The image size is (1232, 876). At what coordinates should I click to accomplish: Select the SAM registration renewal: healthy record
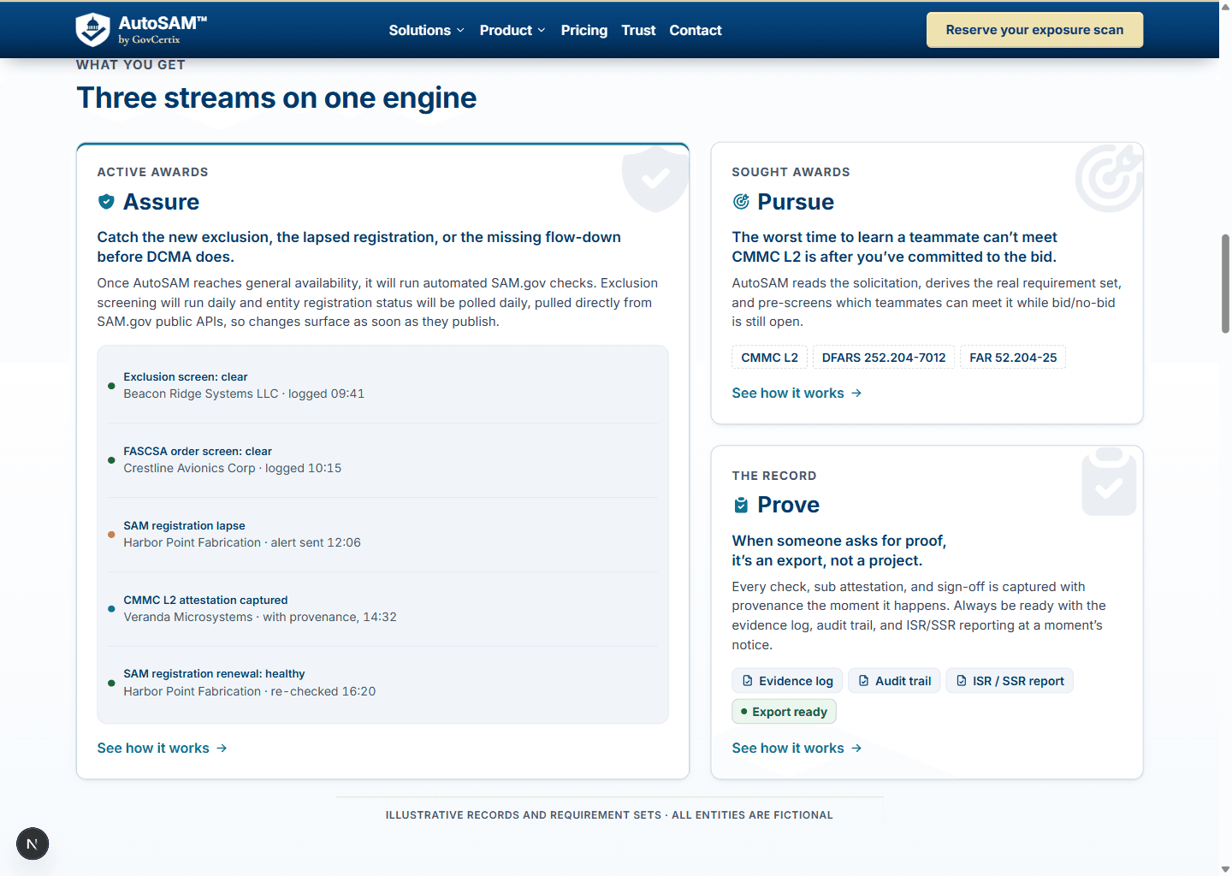point(382,683)
